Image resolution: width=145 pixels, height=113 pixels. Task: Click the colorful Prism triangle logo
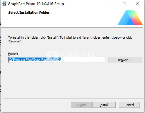click(130, 17)
